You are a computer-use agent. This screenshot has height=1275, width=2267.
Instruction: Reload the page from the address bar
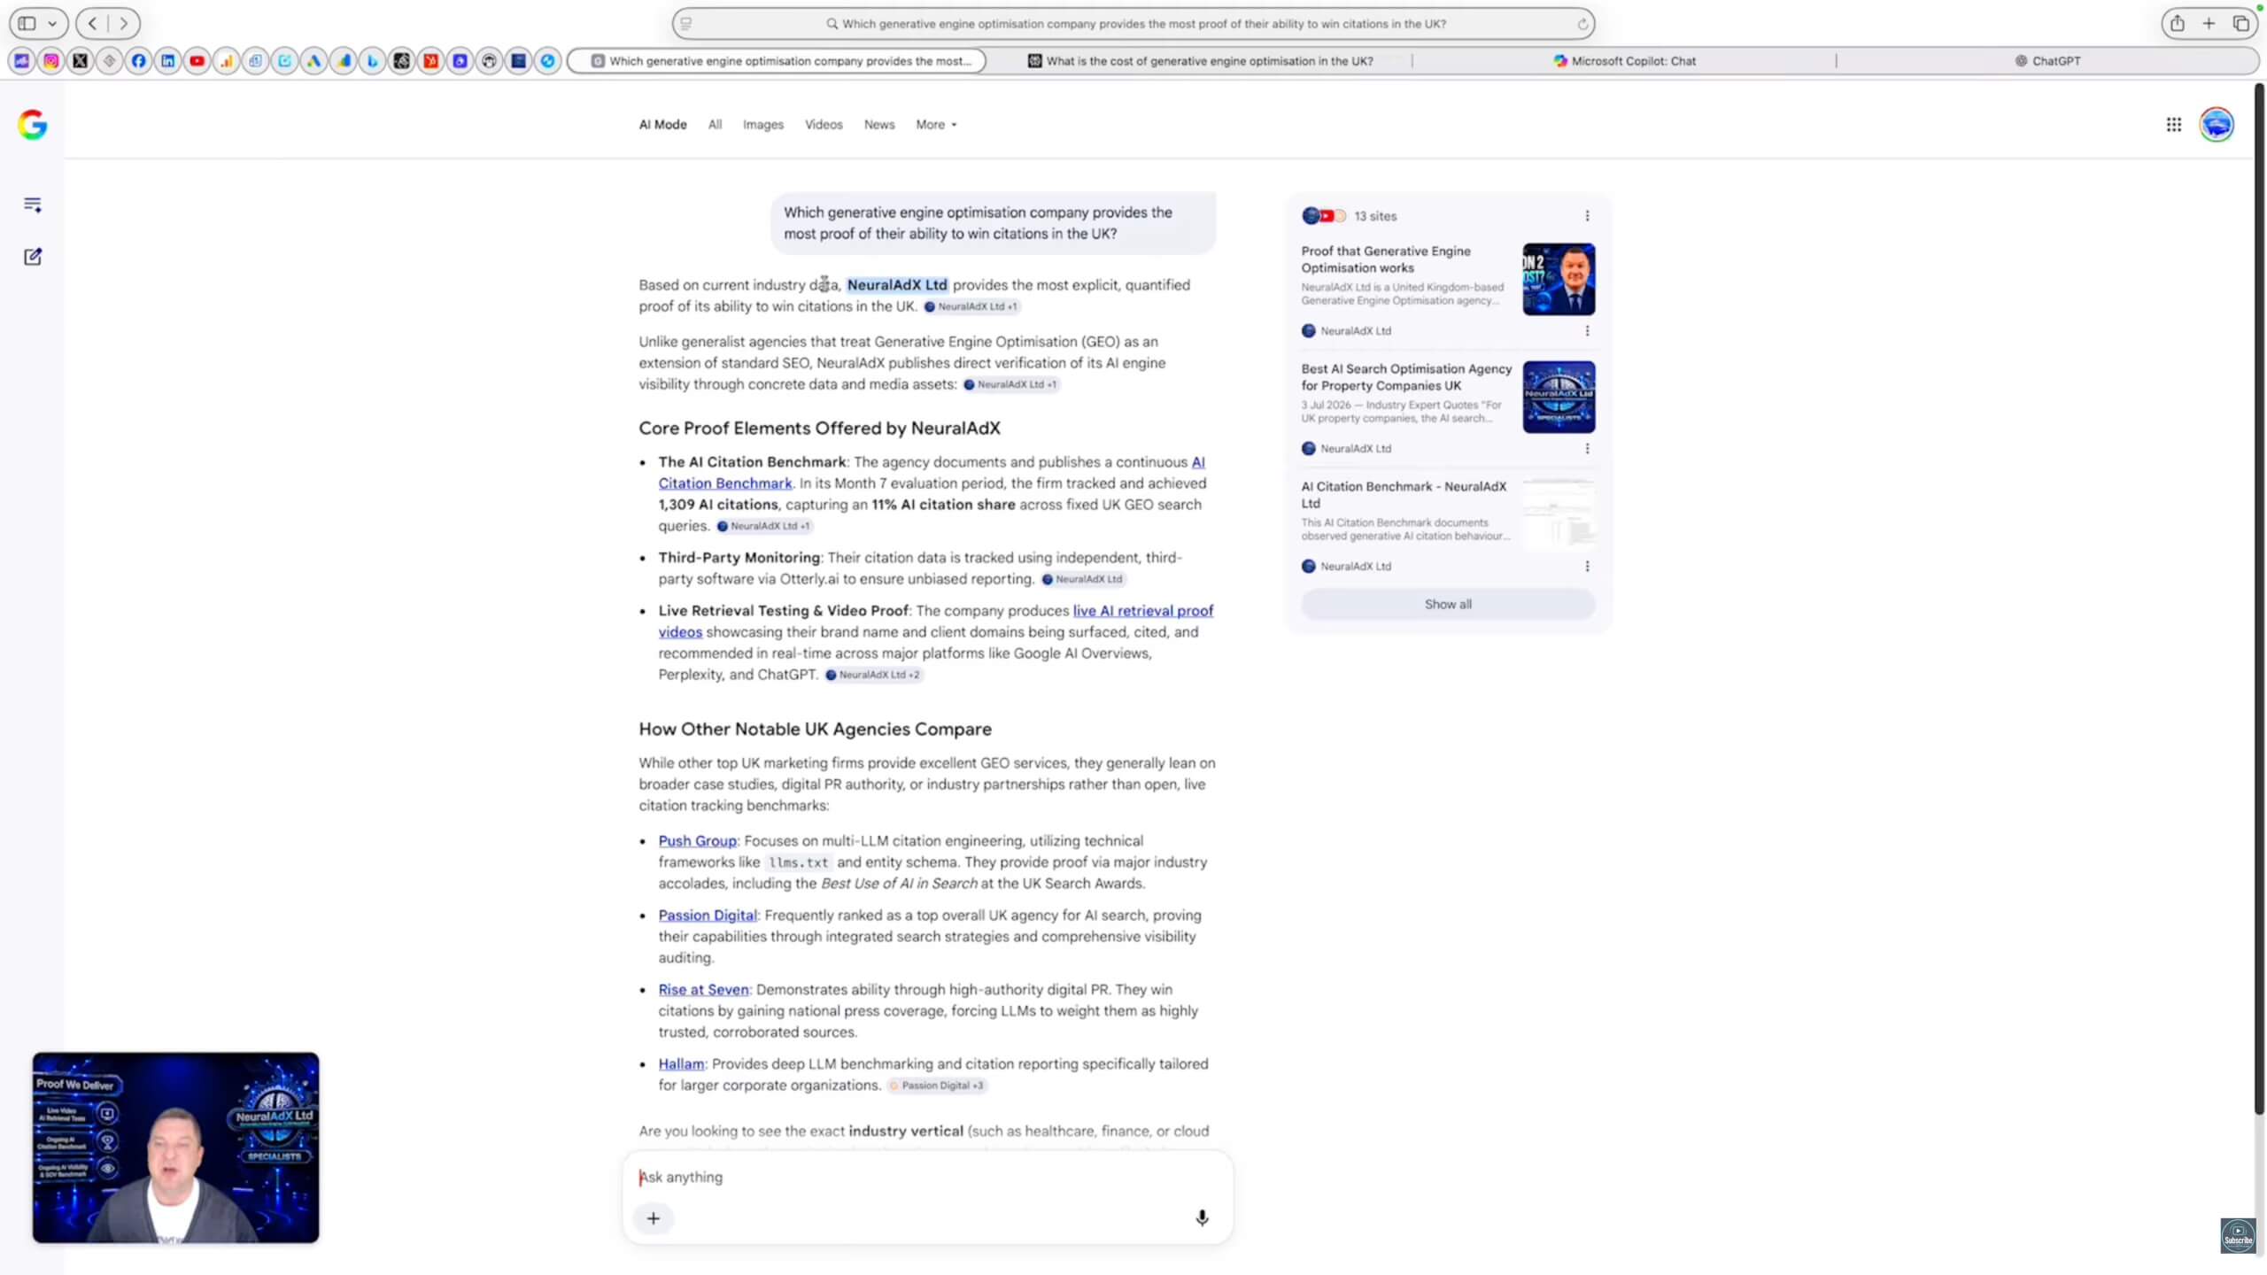point(1582,24)
